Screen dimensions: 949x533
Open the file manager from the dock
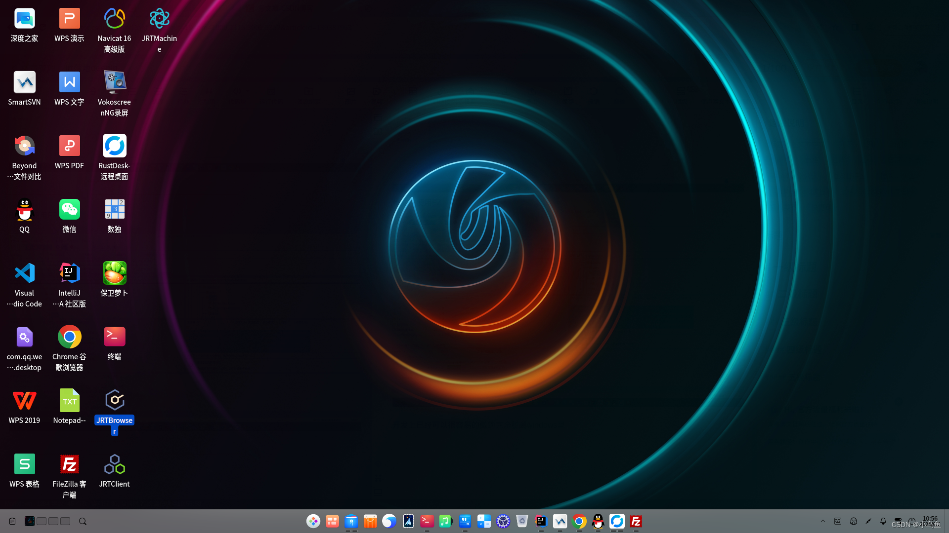pyautogui.click(x=351, y=521)
